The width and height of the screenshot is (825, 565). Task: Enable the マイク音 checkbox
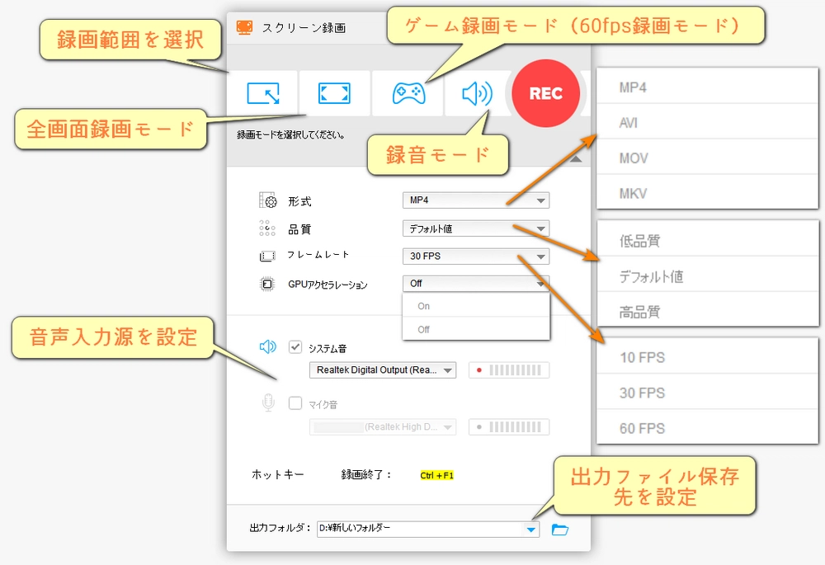(x=295, y=404)
